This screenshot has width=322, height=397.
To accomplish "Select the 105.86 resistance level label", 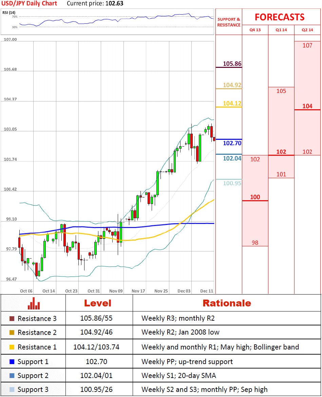I will [232, 63].
